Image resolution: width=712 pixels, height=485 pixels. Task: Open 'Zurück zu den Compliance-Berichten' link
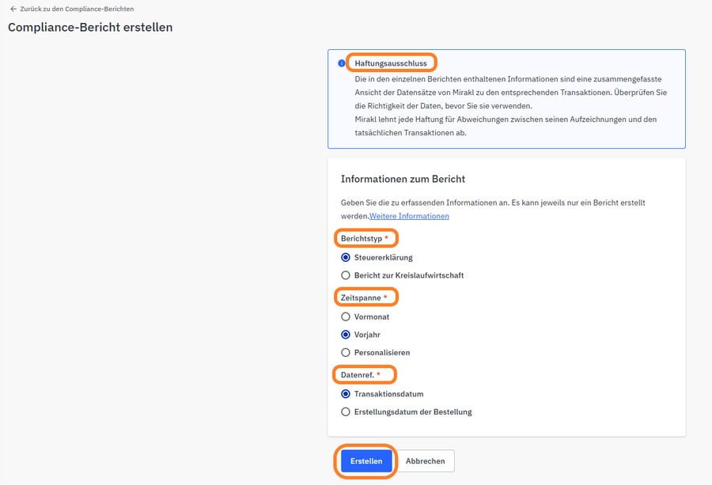(76, 9)
